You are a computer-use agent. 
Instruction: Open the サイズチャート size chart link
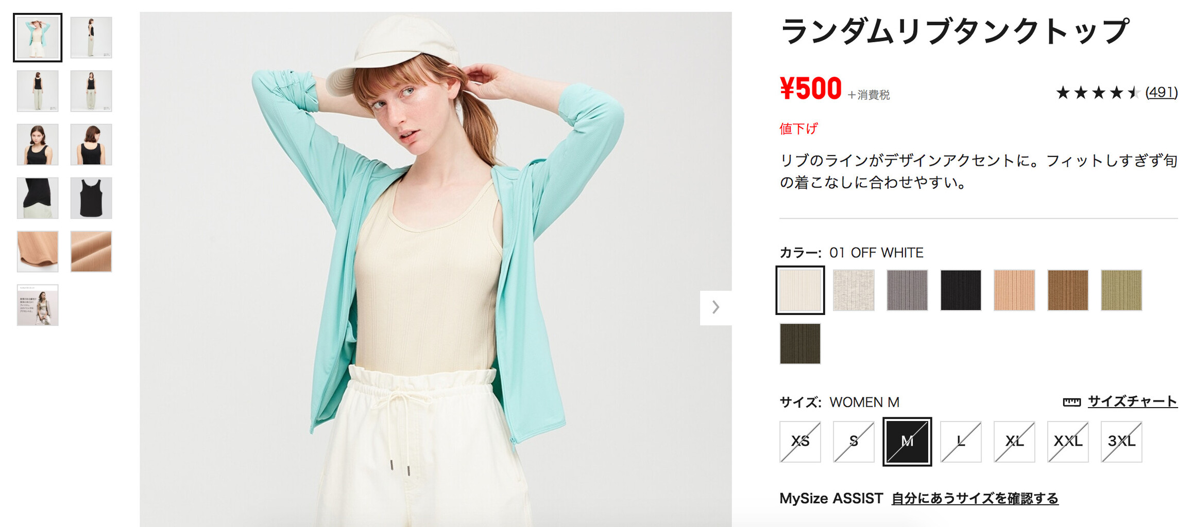click(1132, 401)
